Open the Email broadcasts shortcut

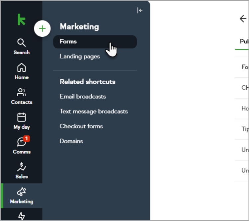click(x=83, y=97)
